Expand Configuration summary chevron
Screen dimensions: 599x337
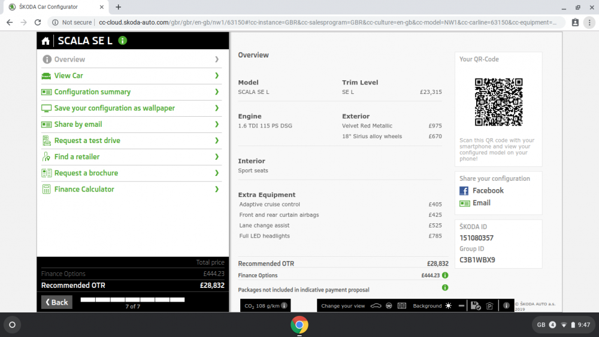tap(217, 92)
